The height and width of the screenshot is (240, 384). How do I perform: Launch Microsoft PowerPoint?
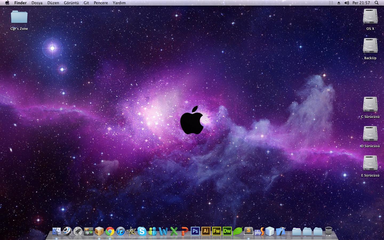click(x=185, y=231)
